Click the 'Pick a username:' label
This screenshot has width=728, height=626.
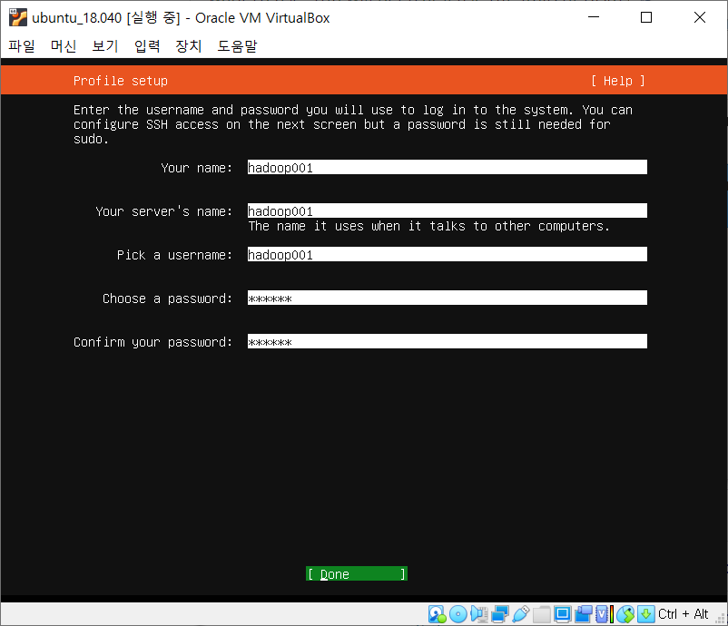174,255
